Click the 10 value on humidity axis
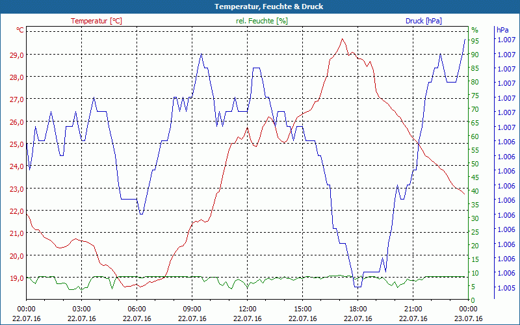This screenshot has width=520, height=325. coord(475,273)
